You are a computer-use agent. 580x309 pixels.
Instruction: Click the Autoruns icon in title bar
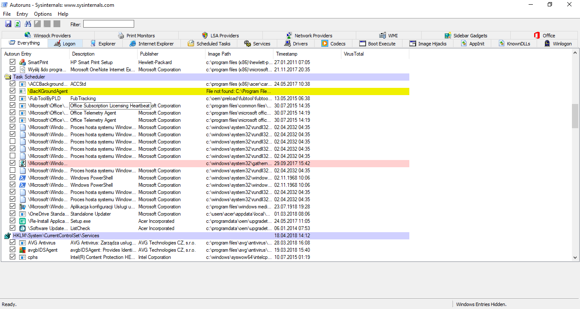pos(5,5)
